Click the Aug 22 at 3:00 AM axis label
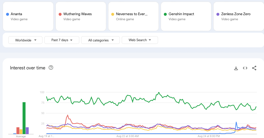Image resolution: width=264 pixels, height=138 pixels. click(127, 136)
